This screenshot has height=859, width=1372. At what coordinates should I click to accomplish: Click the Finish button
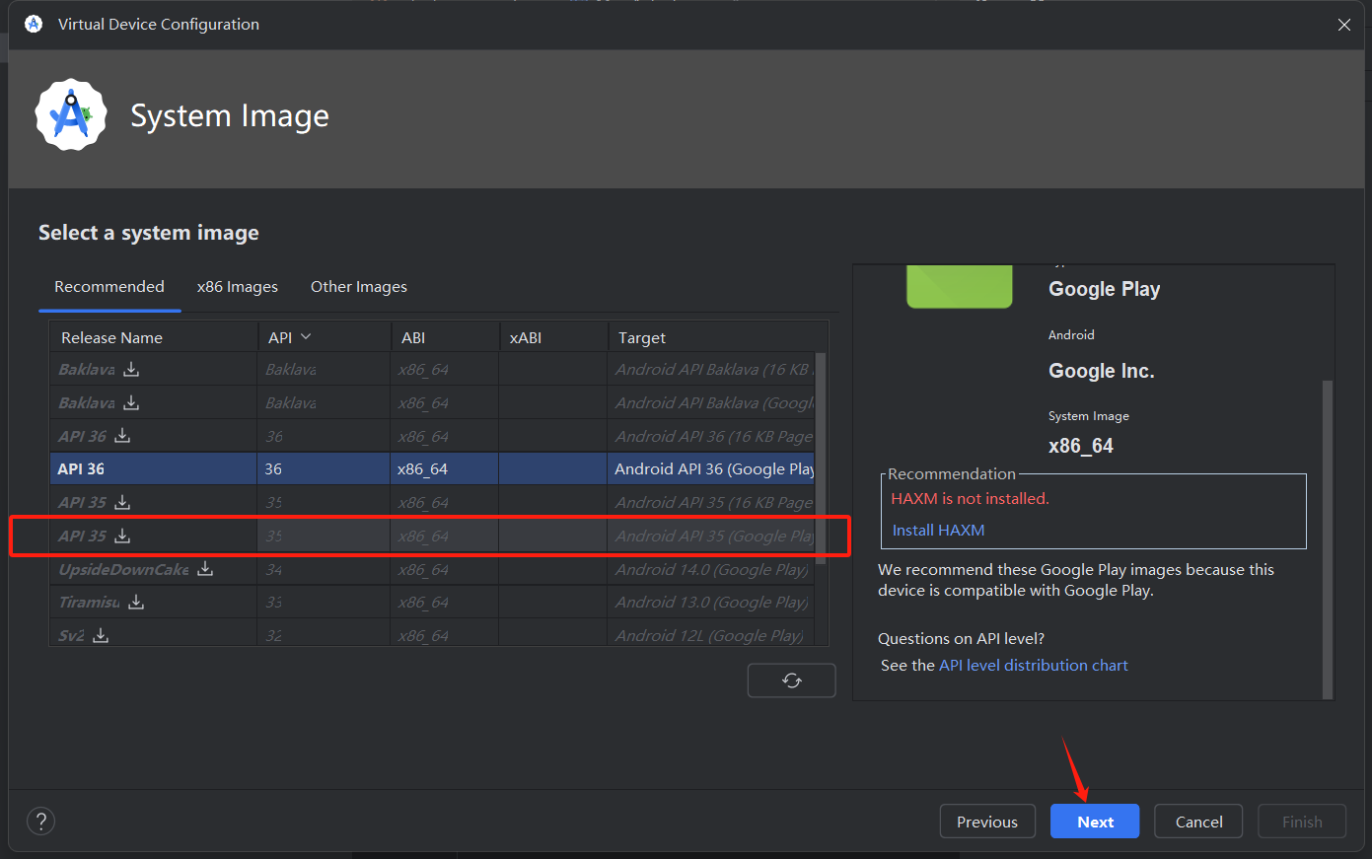pos(1302,822)
